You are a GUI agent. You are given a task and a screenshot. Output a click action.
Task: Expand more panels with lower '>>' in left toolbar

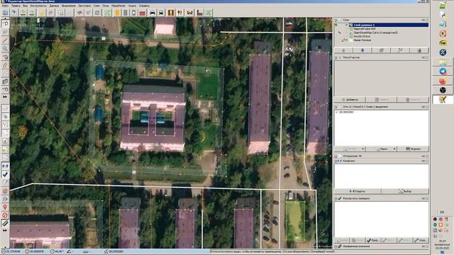pos(5,231)
